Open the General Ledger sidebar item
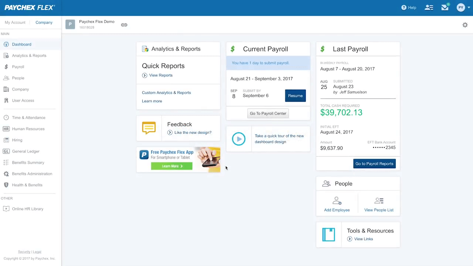 coord(25,151)
